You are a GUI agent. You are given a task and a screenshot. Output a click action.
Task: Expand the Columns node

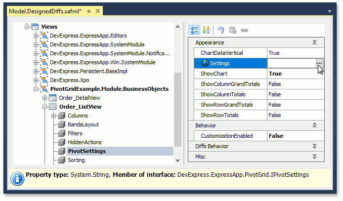[x=53, y=116]
